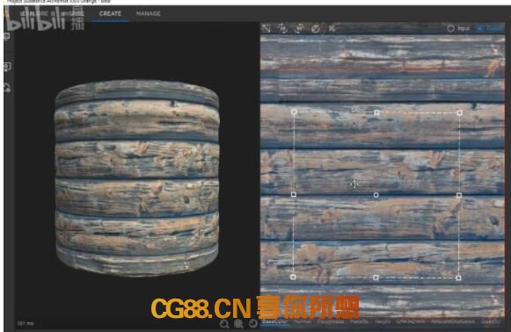The image size is (511, 332).
Task: Click the rotate environment icon in left sidebar
Action: pyautogui.click(x=7, y=88)
